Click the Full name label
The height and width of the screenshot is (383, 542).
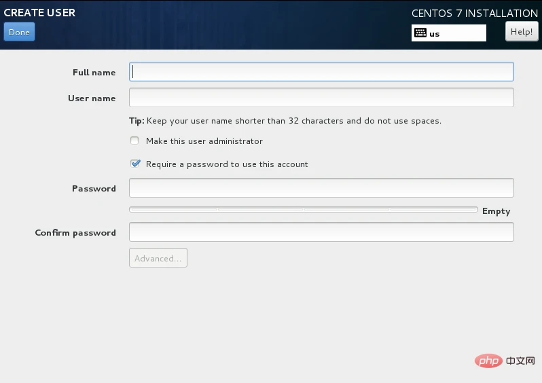click(x=94, y=73)
